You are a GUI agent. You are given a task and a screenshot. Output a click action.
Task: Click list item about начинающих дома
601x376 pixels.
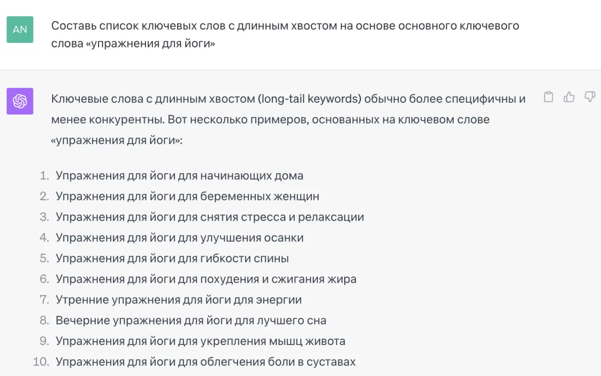pos(179,176)
